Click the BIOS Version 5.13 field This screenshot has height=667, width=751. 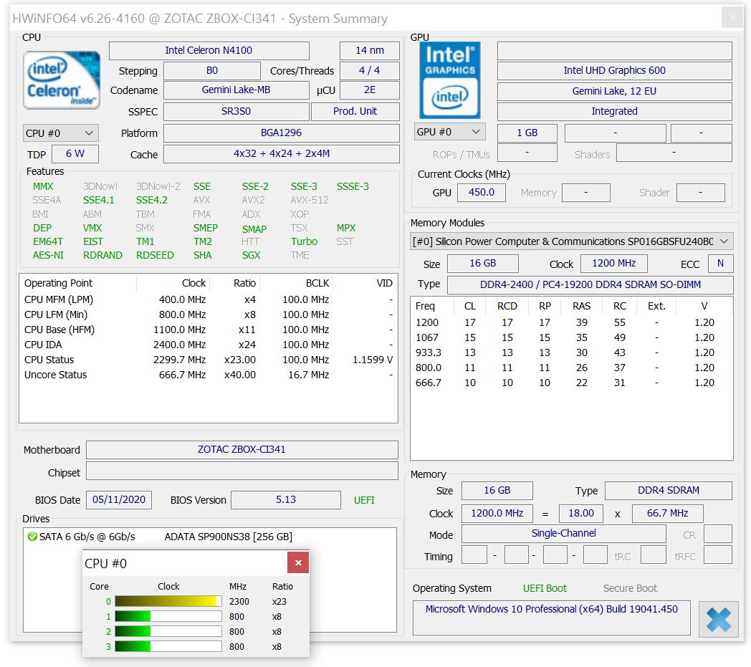pyautogui.click(x=286, y=500)
